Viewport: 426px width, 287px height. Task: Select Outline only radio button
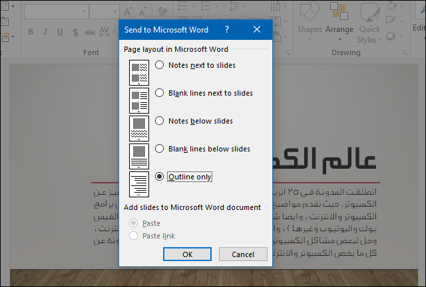[x=160, y=177]
